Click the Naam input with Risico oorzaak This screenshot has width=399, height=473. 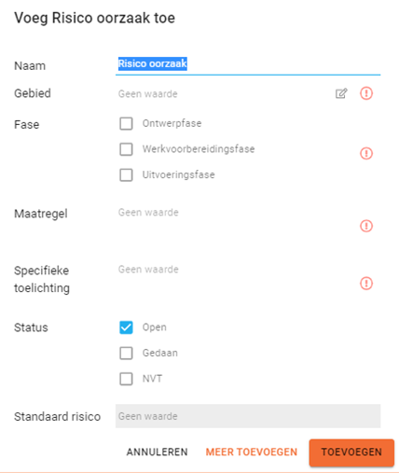click(x=248, y=64)
